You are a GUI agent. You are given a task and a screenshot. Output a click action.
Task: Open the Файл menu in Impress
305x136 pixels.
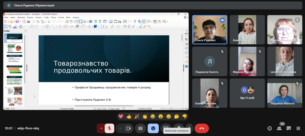[x=6, y=17]
